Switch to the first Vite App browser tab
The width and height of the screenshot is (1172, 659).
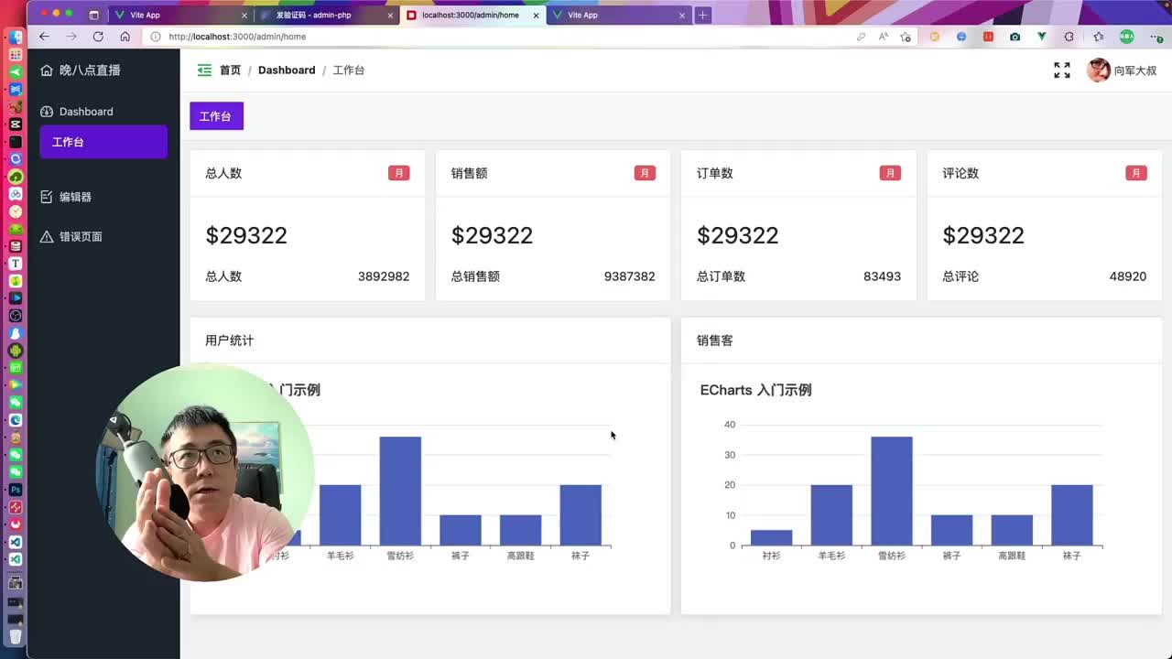(x=180, y=16)
